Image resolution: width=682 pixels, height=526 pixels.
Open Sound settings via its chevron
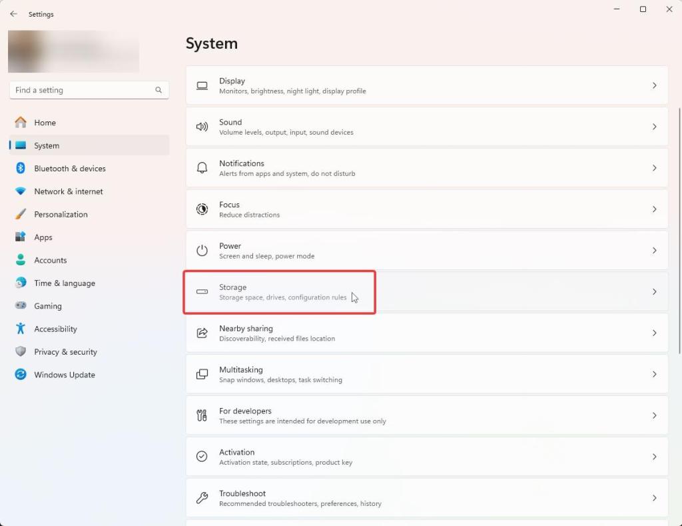tap(654, 127)
